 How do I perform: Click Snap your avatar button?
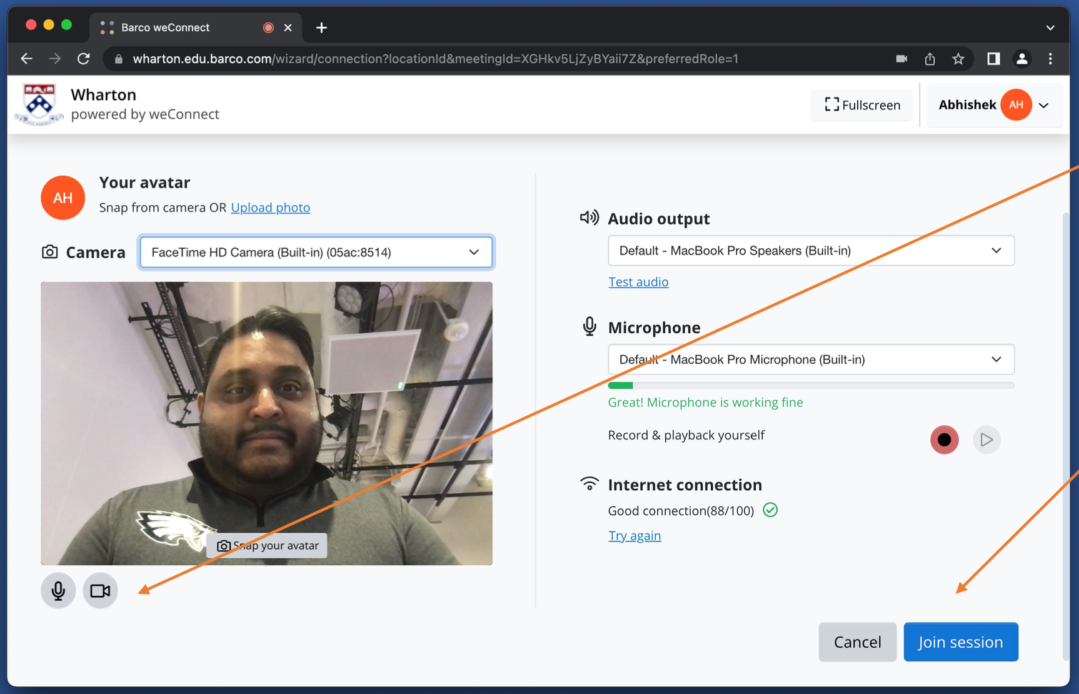(268, 546)
